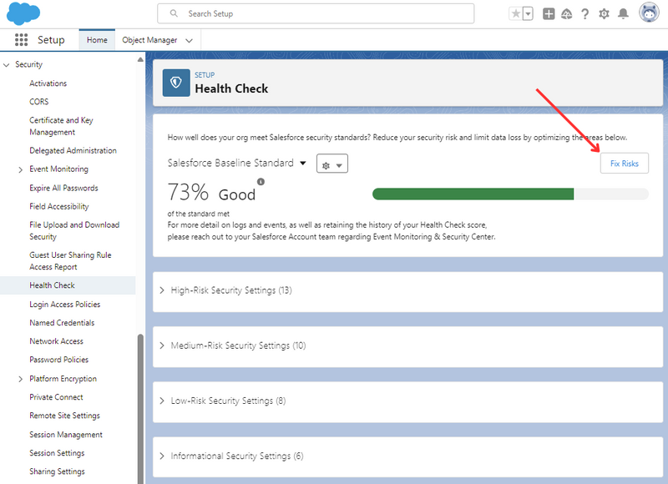Expand the Platform Encryption tree node
Image resolution: width=668 pixels, height=484 pixels.
pyautogui.click(x=20, y=380)
